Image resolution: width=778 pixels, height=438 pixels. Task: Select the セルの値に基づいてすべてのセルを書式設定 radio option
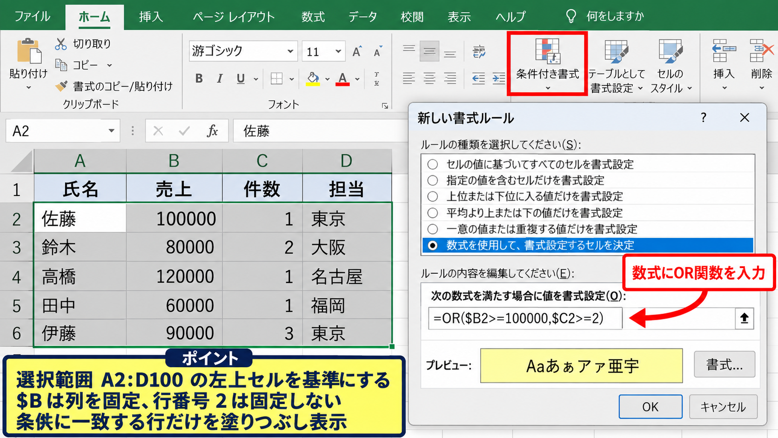point(433,164)
